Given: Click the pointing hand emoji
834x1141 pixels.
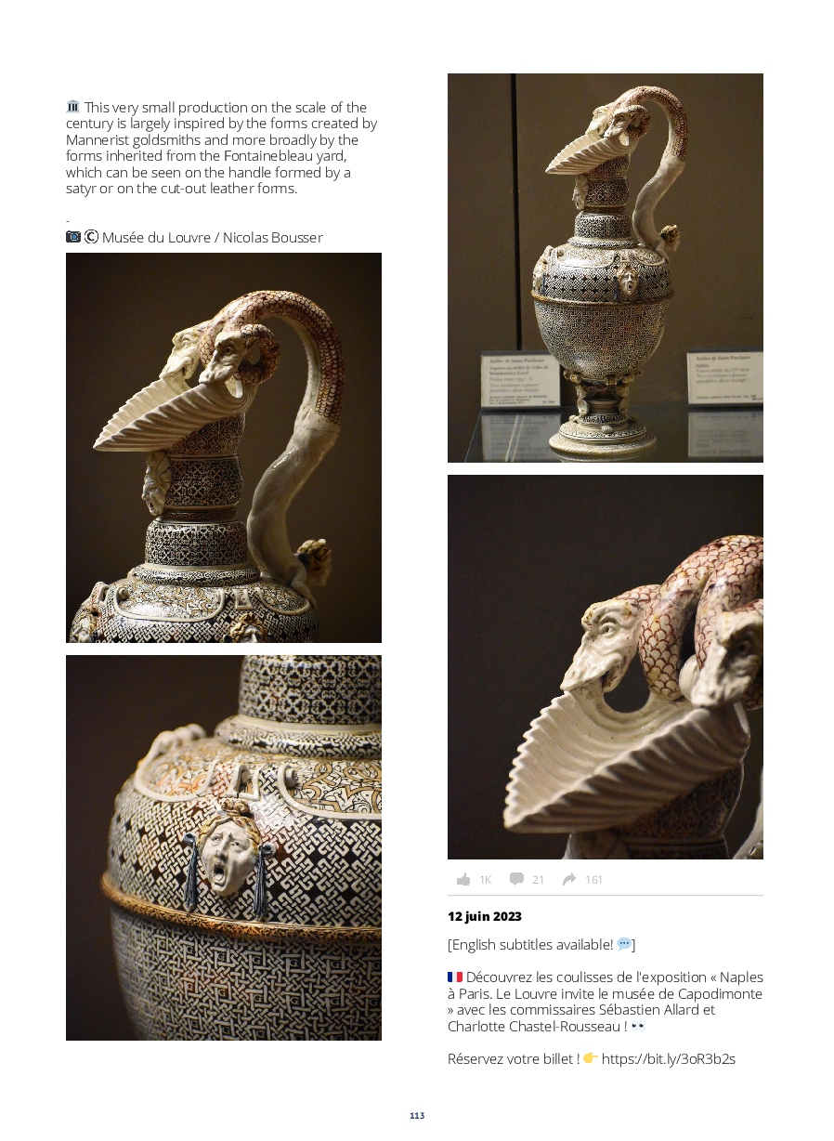Looking at the screenshot, I should pos(590,1058).
